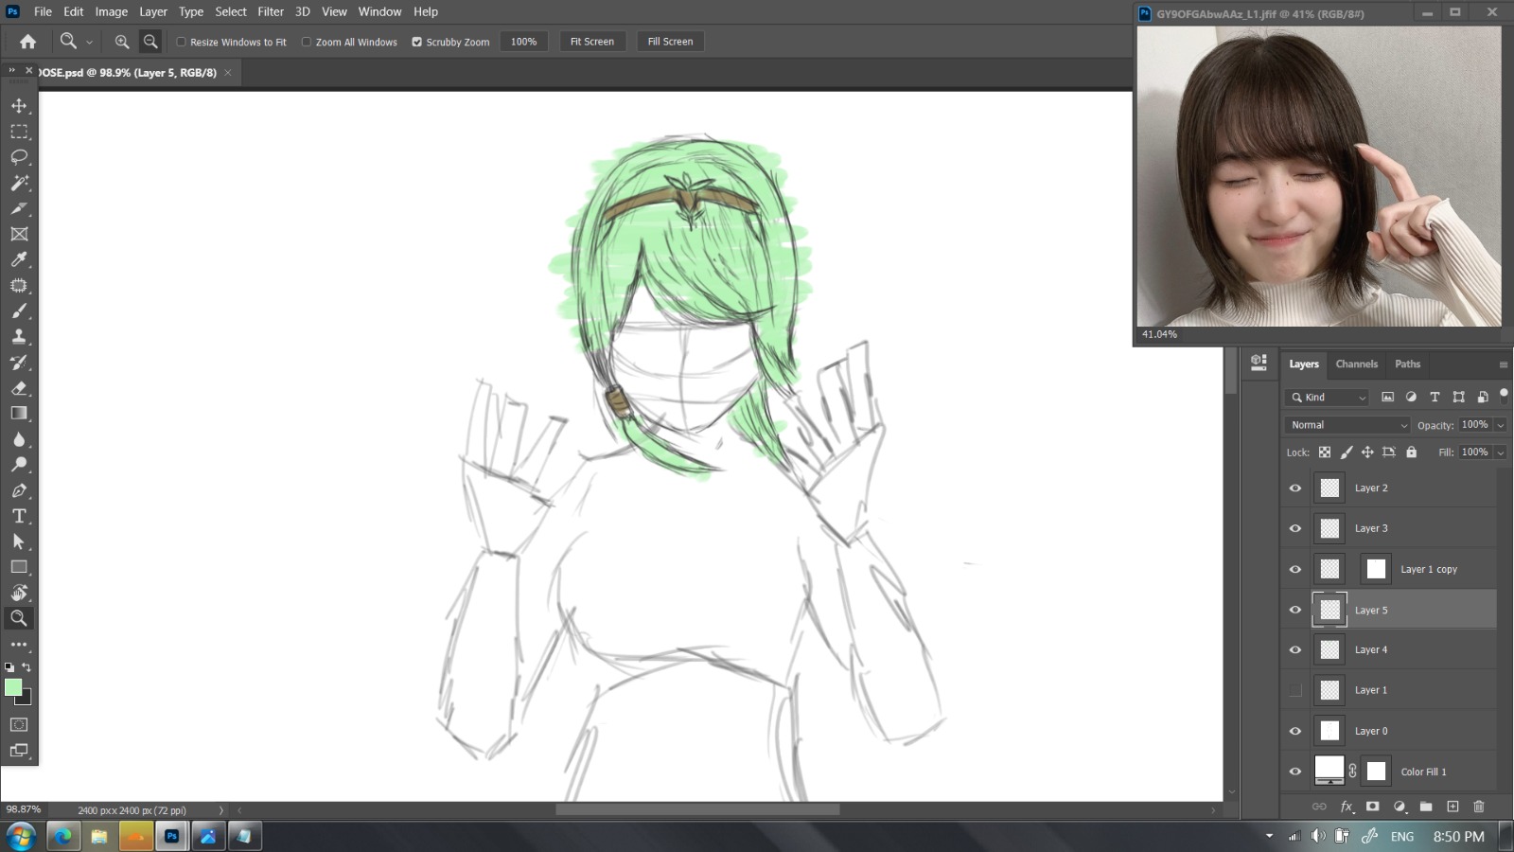This screenshot has height=852, width=1514.
Task: Select the Path Selection tool
Action: point(19,541)
